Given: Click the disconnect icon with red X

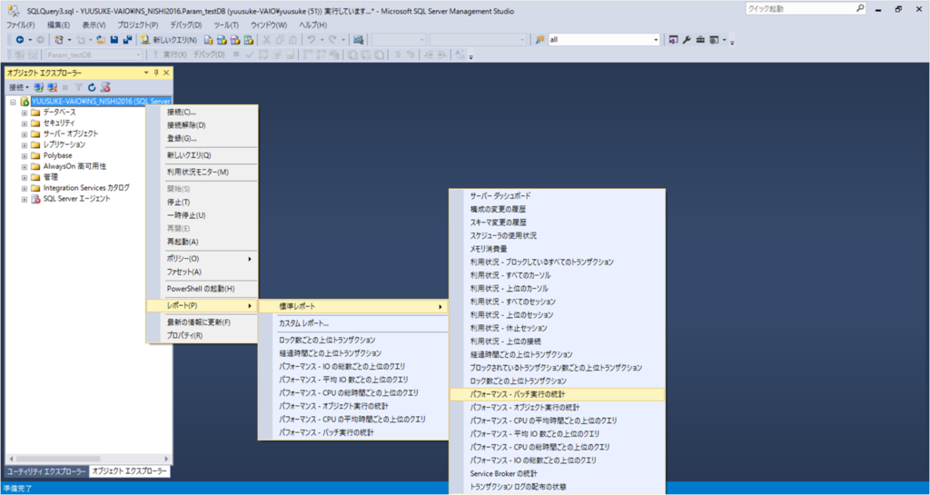Looking at the screenshot, I should coord(52,87).
